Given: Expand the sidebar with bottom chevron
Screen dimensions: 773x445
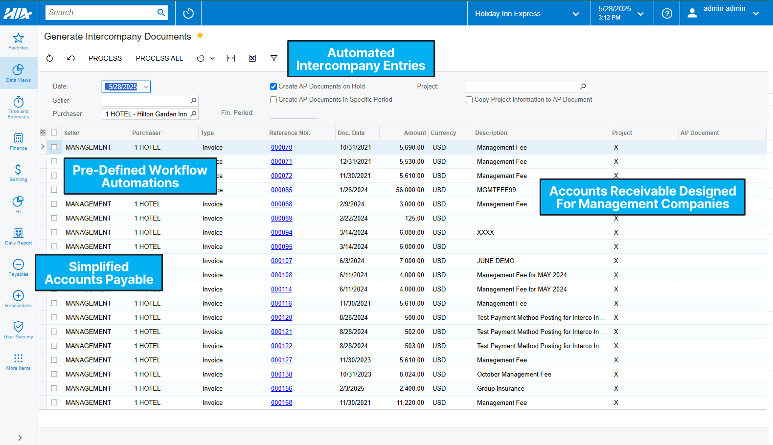Looking at the screenshot, I should pyautogui.click(x=20, y=438).
